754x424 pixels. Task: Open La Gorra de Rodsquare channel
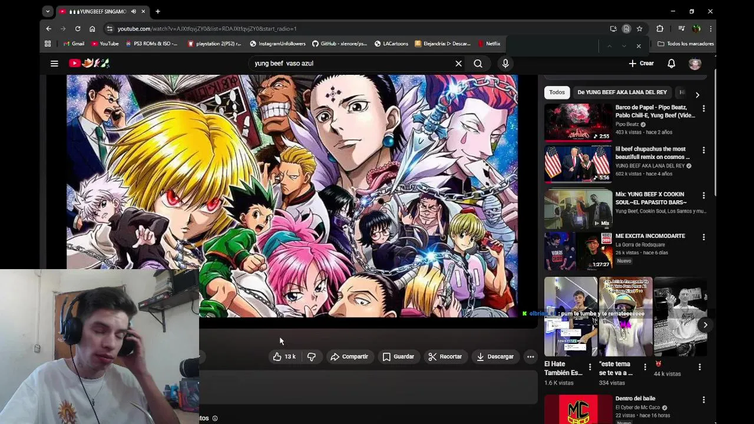pos(640,244)
